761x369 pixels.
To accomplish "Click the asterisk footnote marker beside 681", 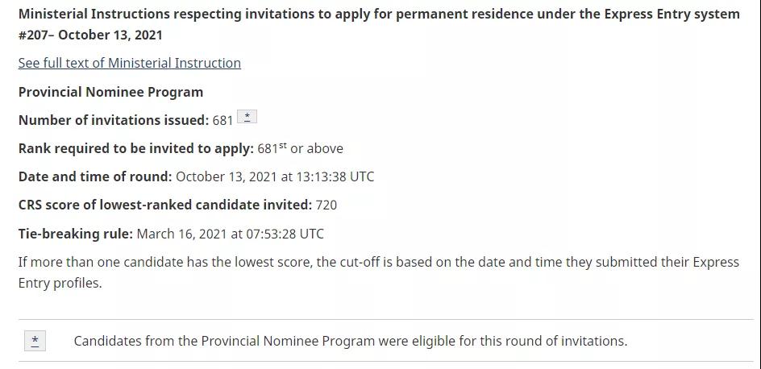I will (x=247, y=117).
